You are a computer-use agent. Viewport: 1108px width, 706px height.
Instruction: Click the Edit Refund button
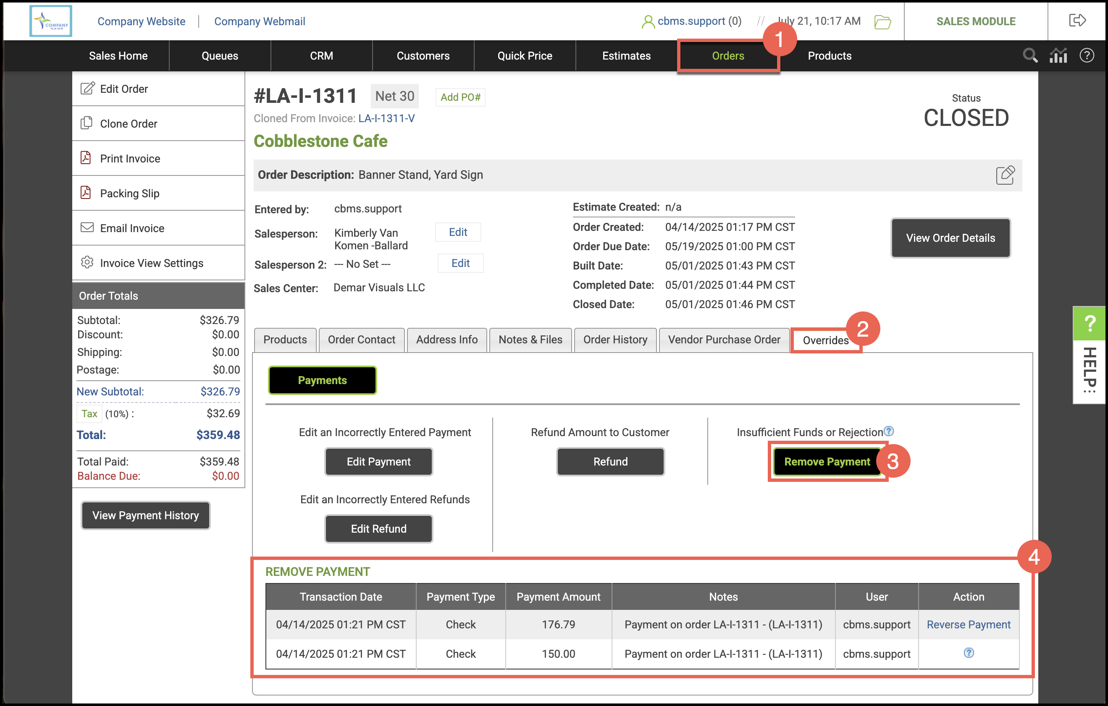(378, 529)
